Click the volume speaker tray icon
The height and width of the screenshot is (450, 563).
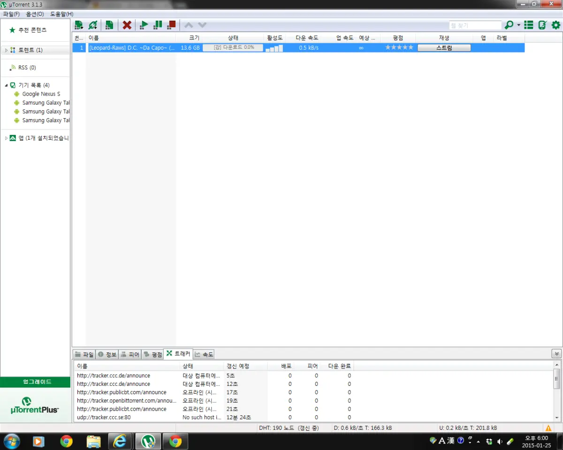(500, 441)
